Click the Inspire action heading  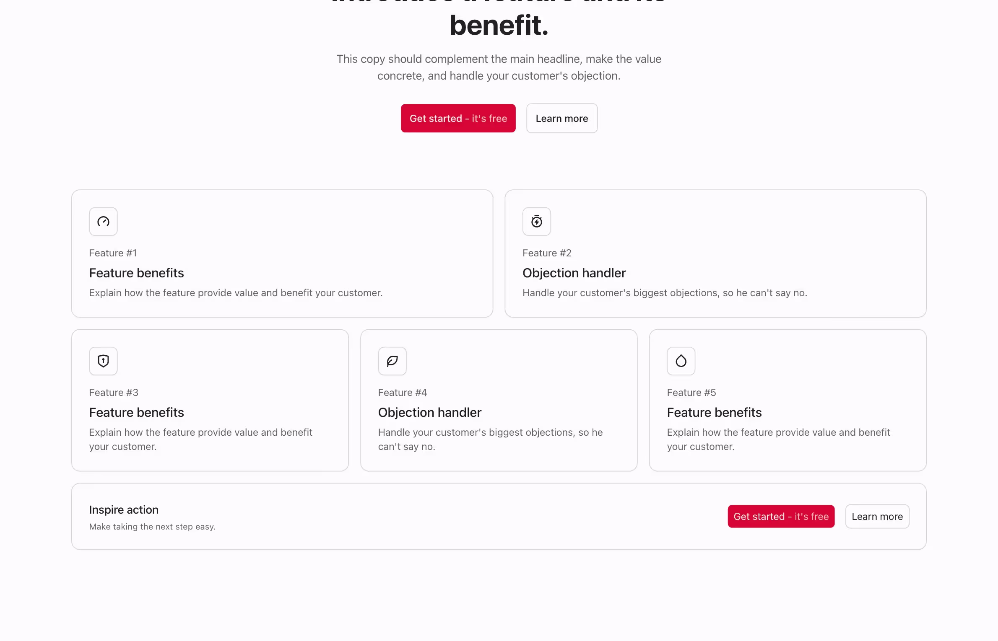123,509
